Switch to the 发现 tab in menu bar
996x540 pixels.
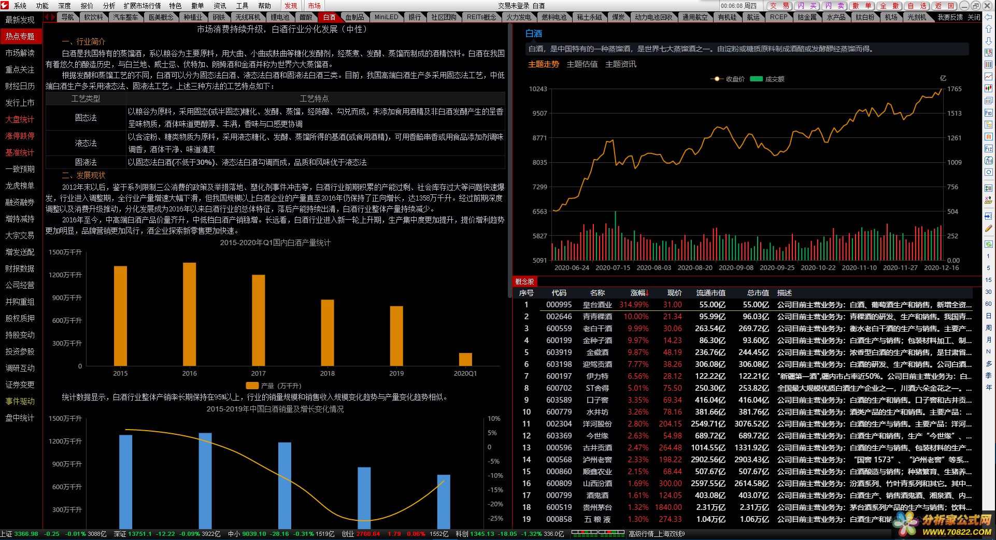coord(291,6)
